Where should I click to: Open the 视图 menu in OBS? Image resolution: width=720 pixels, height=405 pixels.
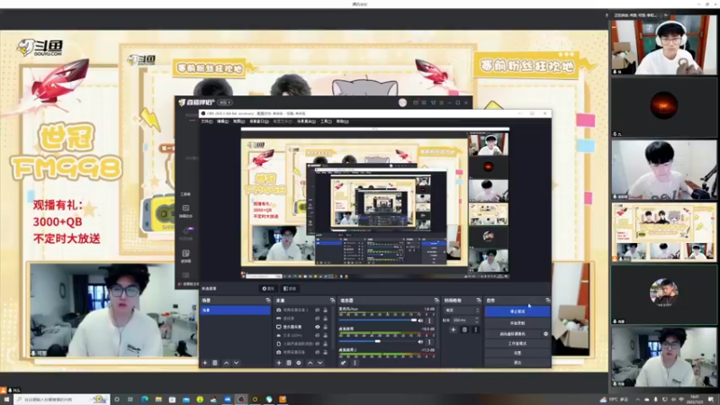tap(238, 121)
